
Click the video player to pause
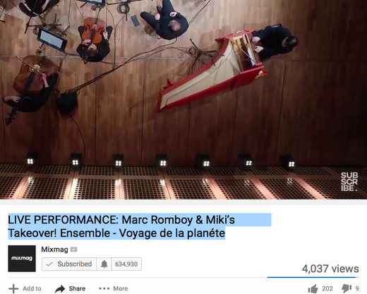(x=183, y=99)
